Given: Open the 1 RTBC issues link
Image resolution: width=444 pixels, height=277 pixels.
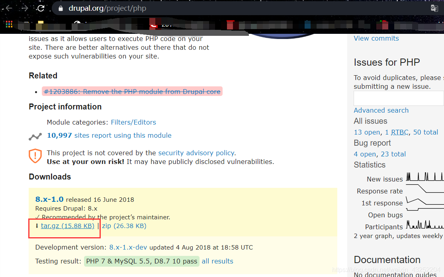Looking at the screenshot, I should (397, 132).
